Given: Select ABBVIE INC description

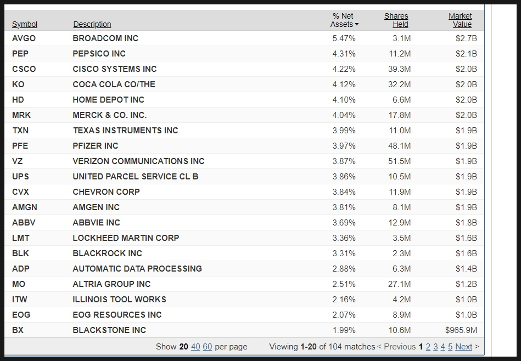Looking at the screenshot, I should pyautogui.click(x=97, y=223).
